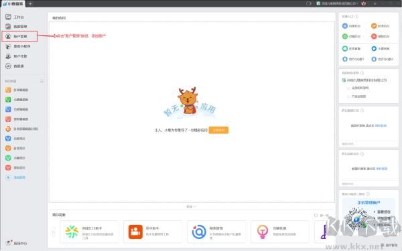
Task: Open the bar-chart data management sidebar item
Action: click(16, 27)
